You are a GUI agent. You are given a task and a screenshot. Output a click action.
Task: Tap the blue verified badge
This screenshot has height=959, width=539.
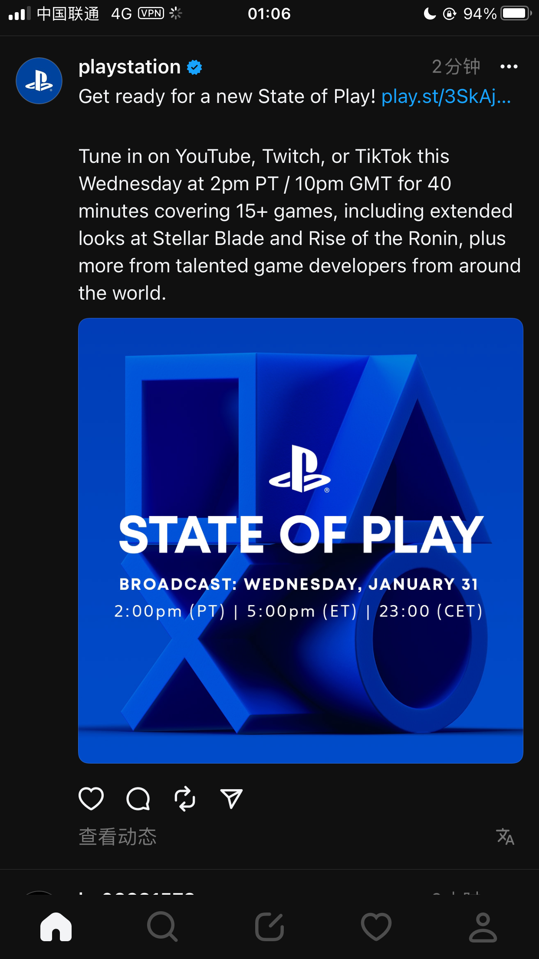pyautogui.click(x=194, y=67)
